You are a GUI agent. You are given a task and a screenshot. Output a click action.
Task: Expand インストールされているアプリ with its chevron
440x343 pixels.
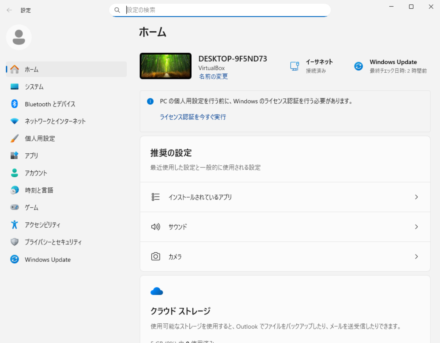point(416,197)
